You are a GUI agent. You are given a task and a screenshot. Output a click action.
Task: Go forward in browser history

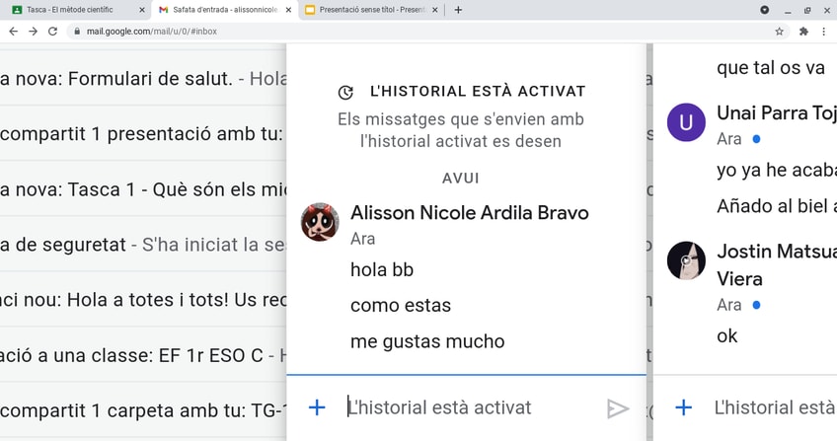(x=34, y=32)
